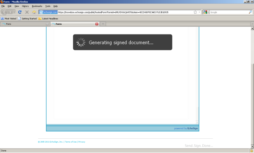Click the Stop loading icon
The image size is (254, 153).
(27, 12)
